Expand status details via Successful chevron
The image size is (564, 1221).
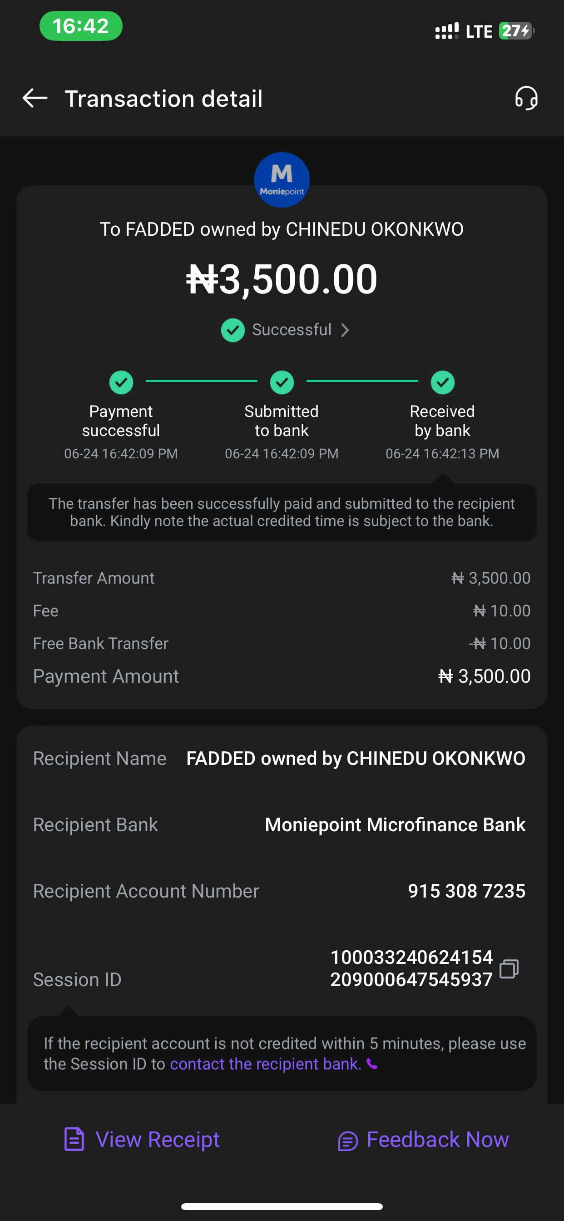(345, 330)
